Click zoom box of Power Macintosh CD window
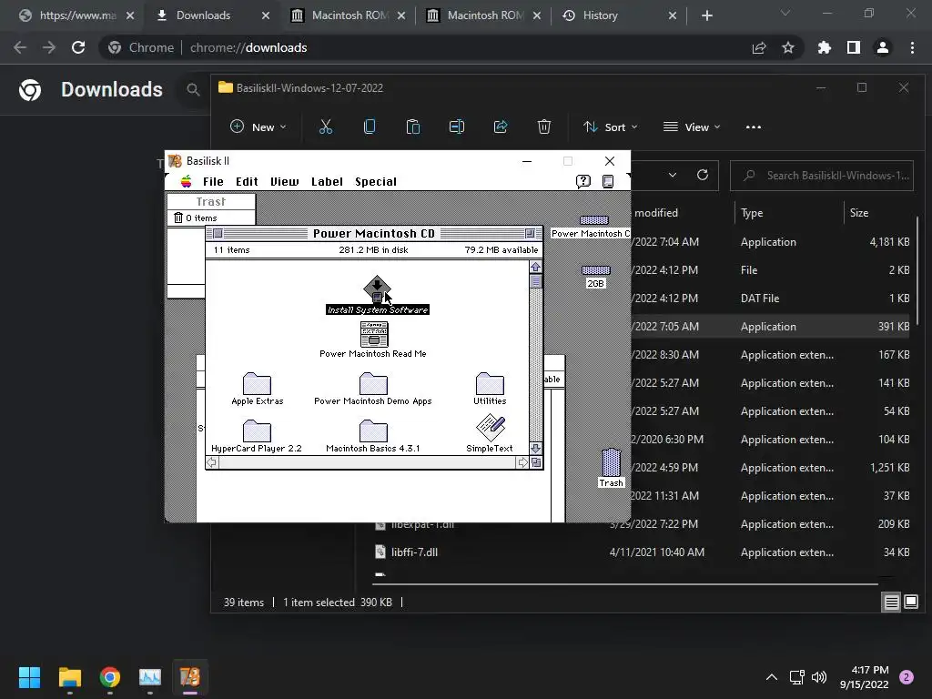 point(530,234)
